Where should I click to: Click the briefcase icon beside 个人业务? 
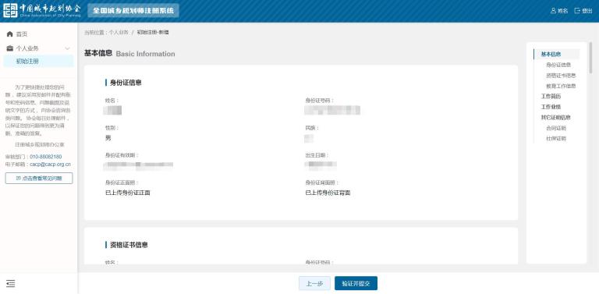tap(10, 48)
